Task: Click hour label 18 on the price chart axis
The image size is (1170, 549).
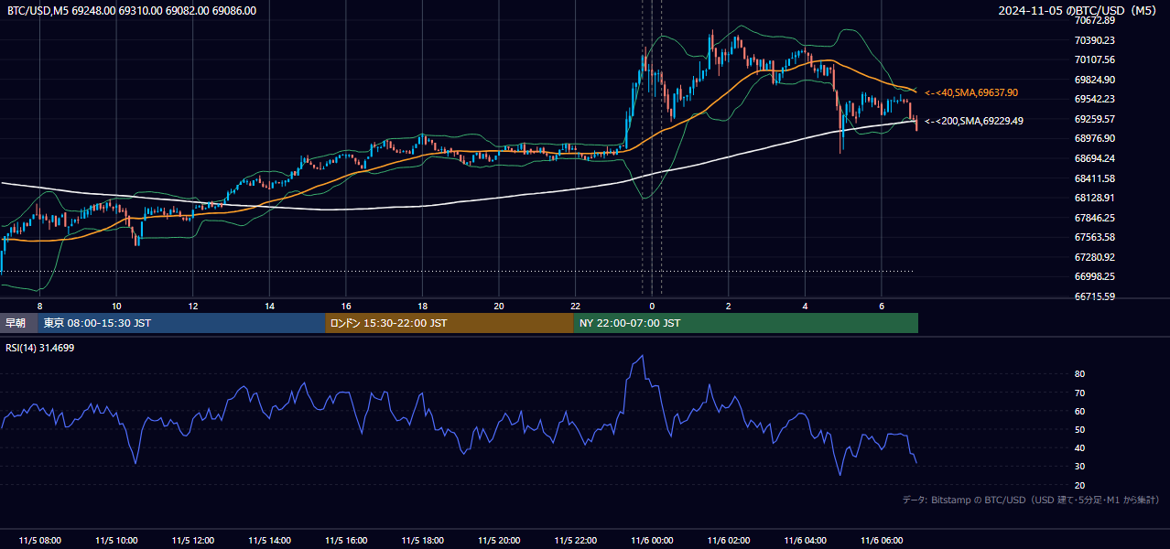Action: tap(422, 306)
